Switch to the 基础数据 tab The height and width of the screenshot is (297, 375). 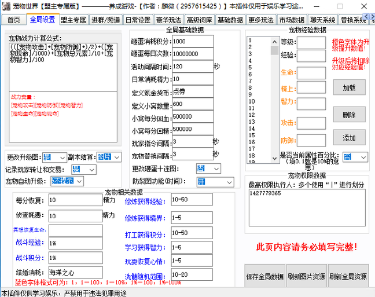tap(230, 20)
